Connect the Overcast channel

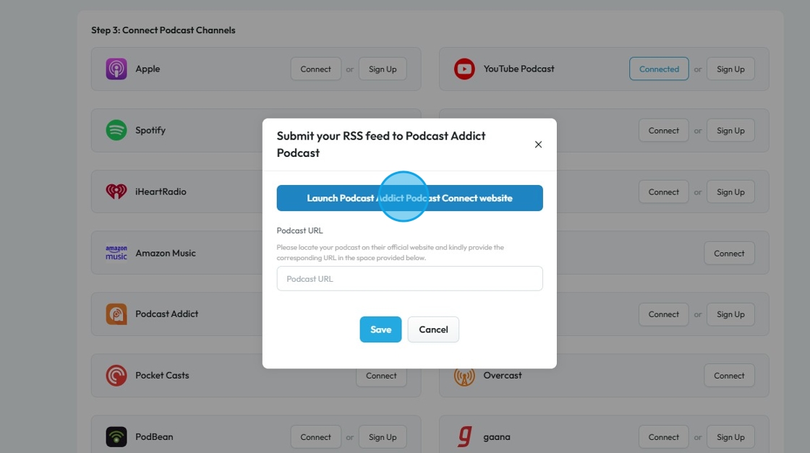coord(729,376)
